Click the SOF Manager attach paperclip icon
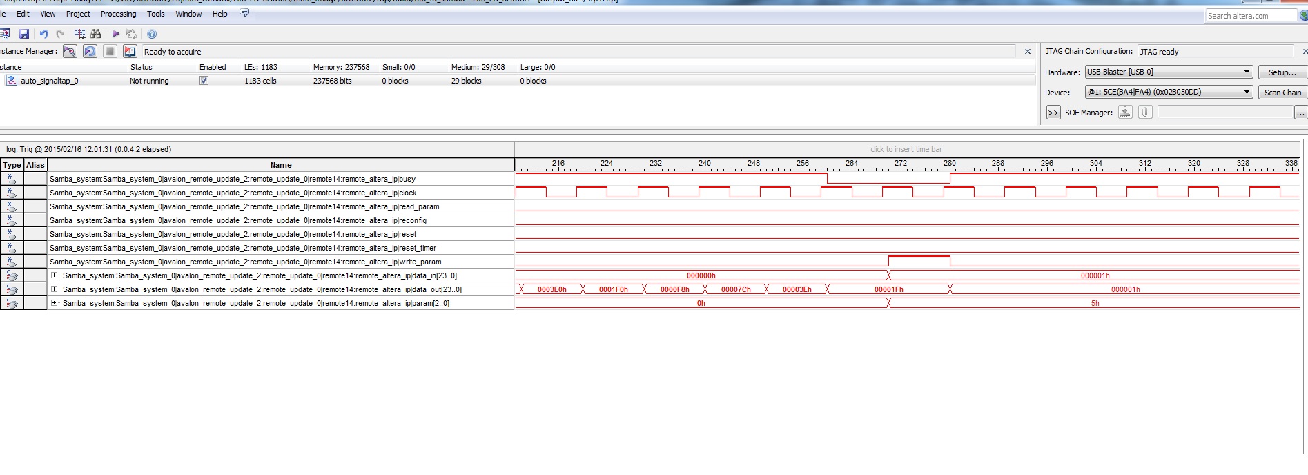1308x475 pixels. pyautogui.click(x=1145, y=112)
